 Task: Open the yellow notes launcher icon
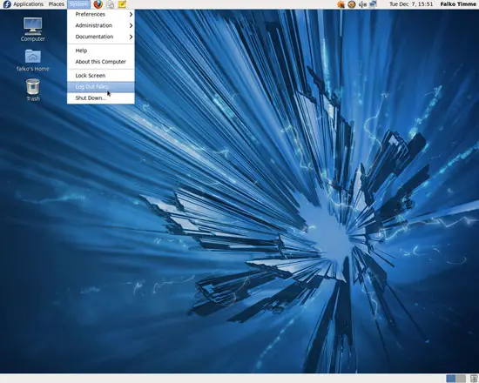tap(122, 4)
